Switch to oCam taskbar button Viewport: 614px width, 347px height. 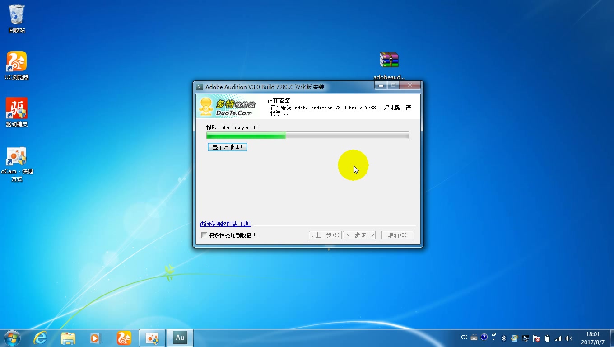(x=152, y=338)
